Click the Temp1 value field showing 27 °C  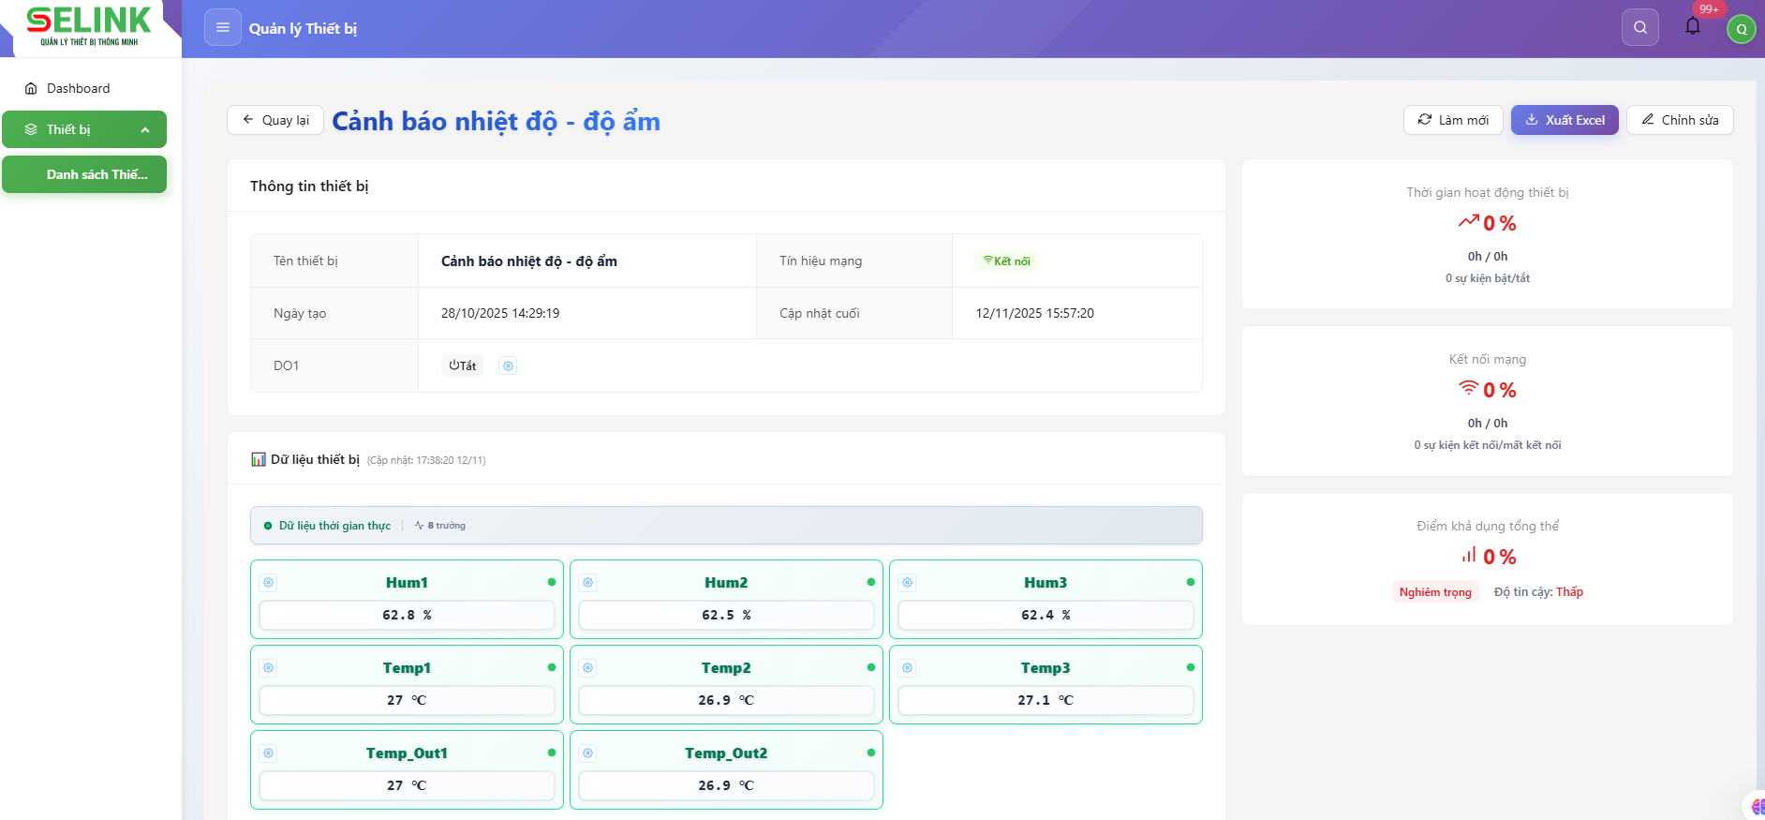click(x=407, y=700)
